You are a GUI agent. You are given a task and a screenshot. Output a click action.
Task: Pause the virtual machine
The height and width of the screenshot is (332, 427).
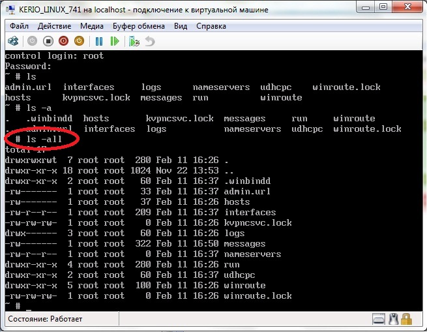click(x=99, y=41)
